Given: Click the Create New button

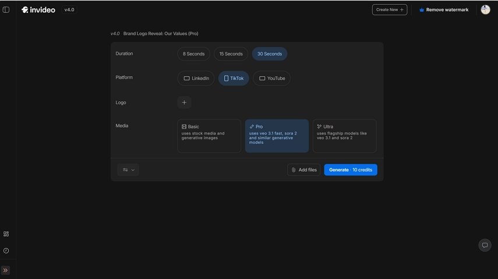Looking at the screenshot, I should [x=390, y=10].
